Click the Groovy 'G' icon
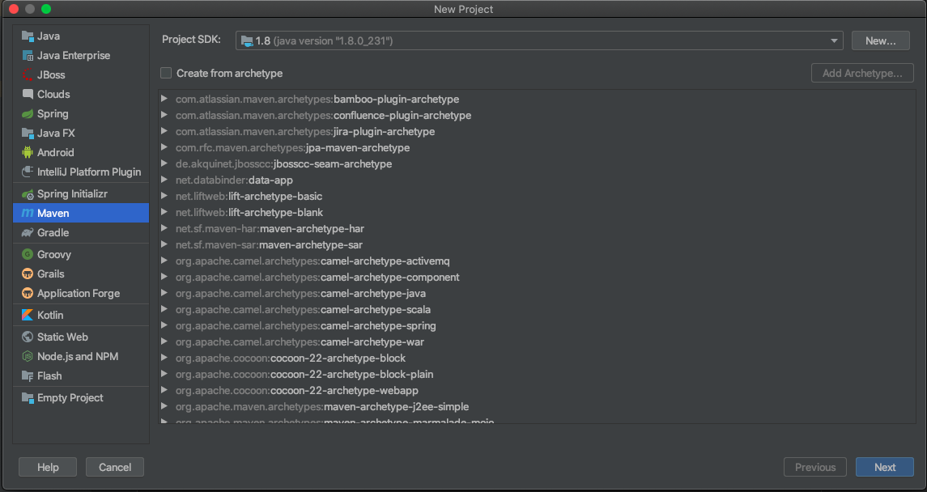The height and width of the screenshot is (492, 927). point(28,255)
